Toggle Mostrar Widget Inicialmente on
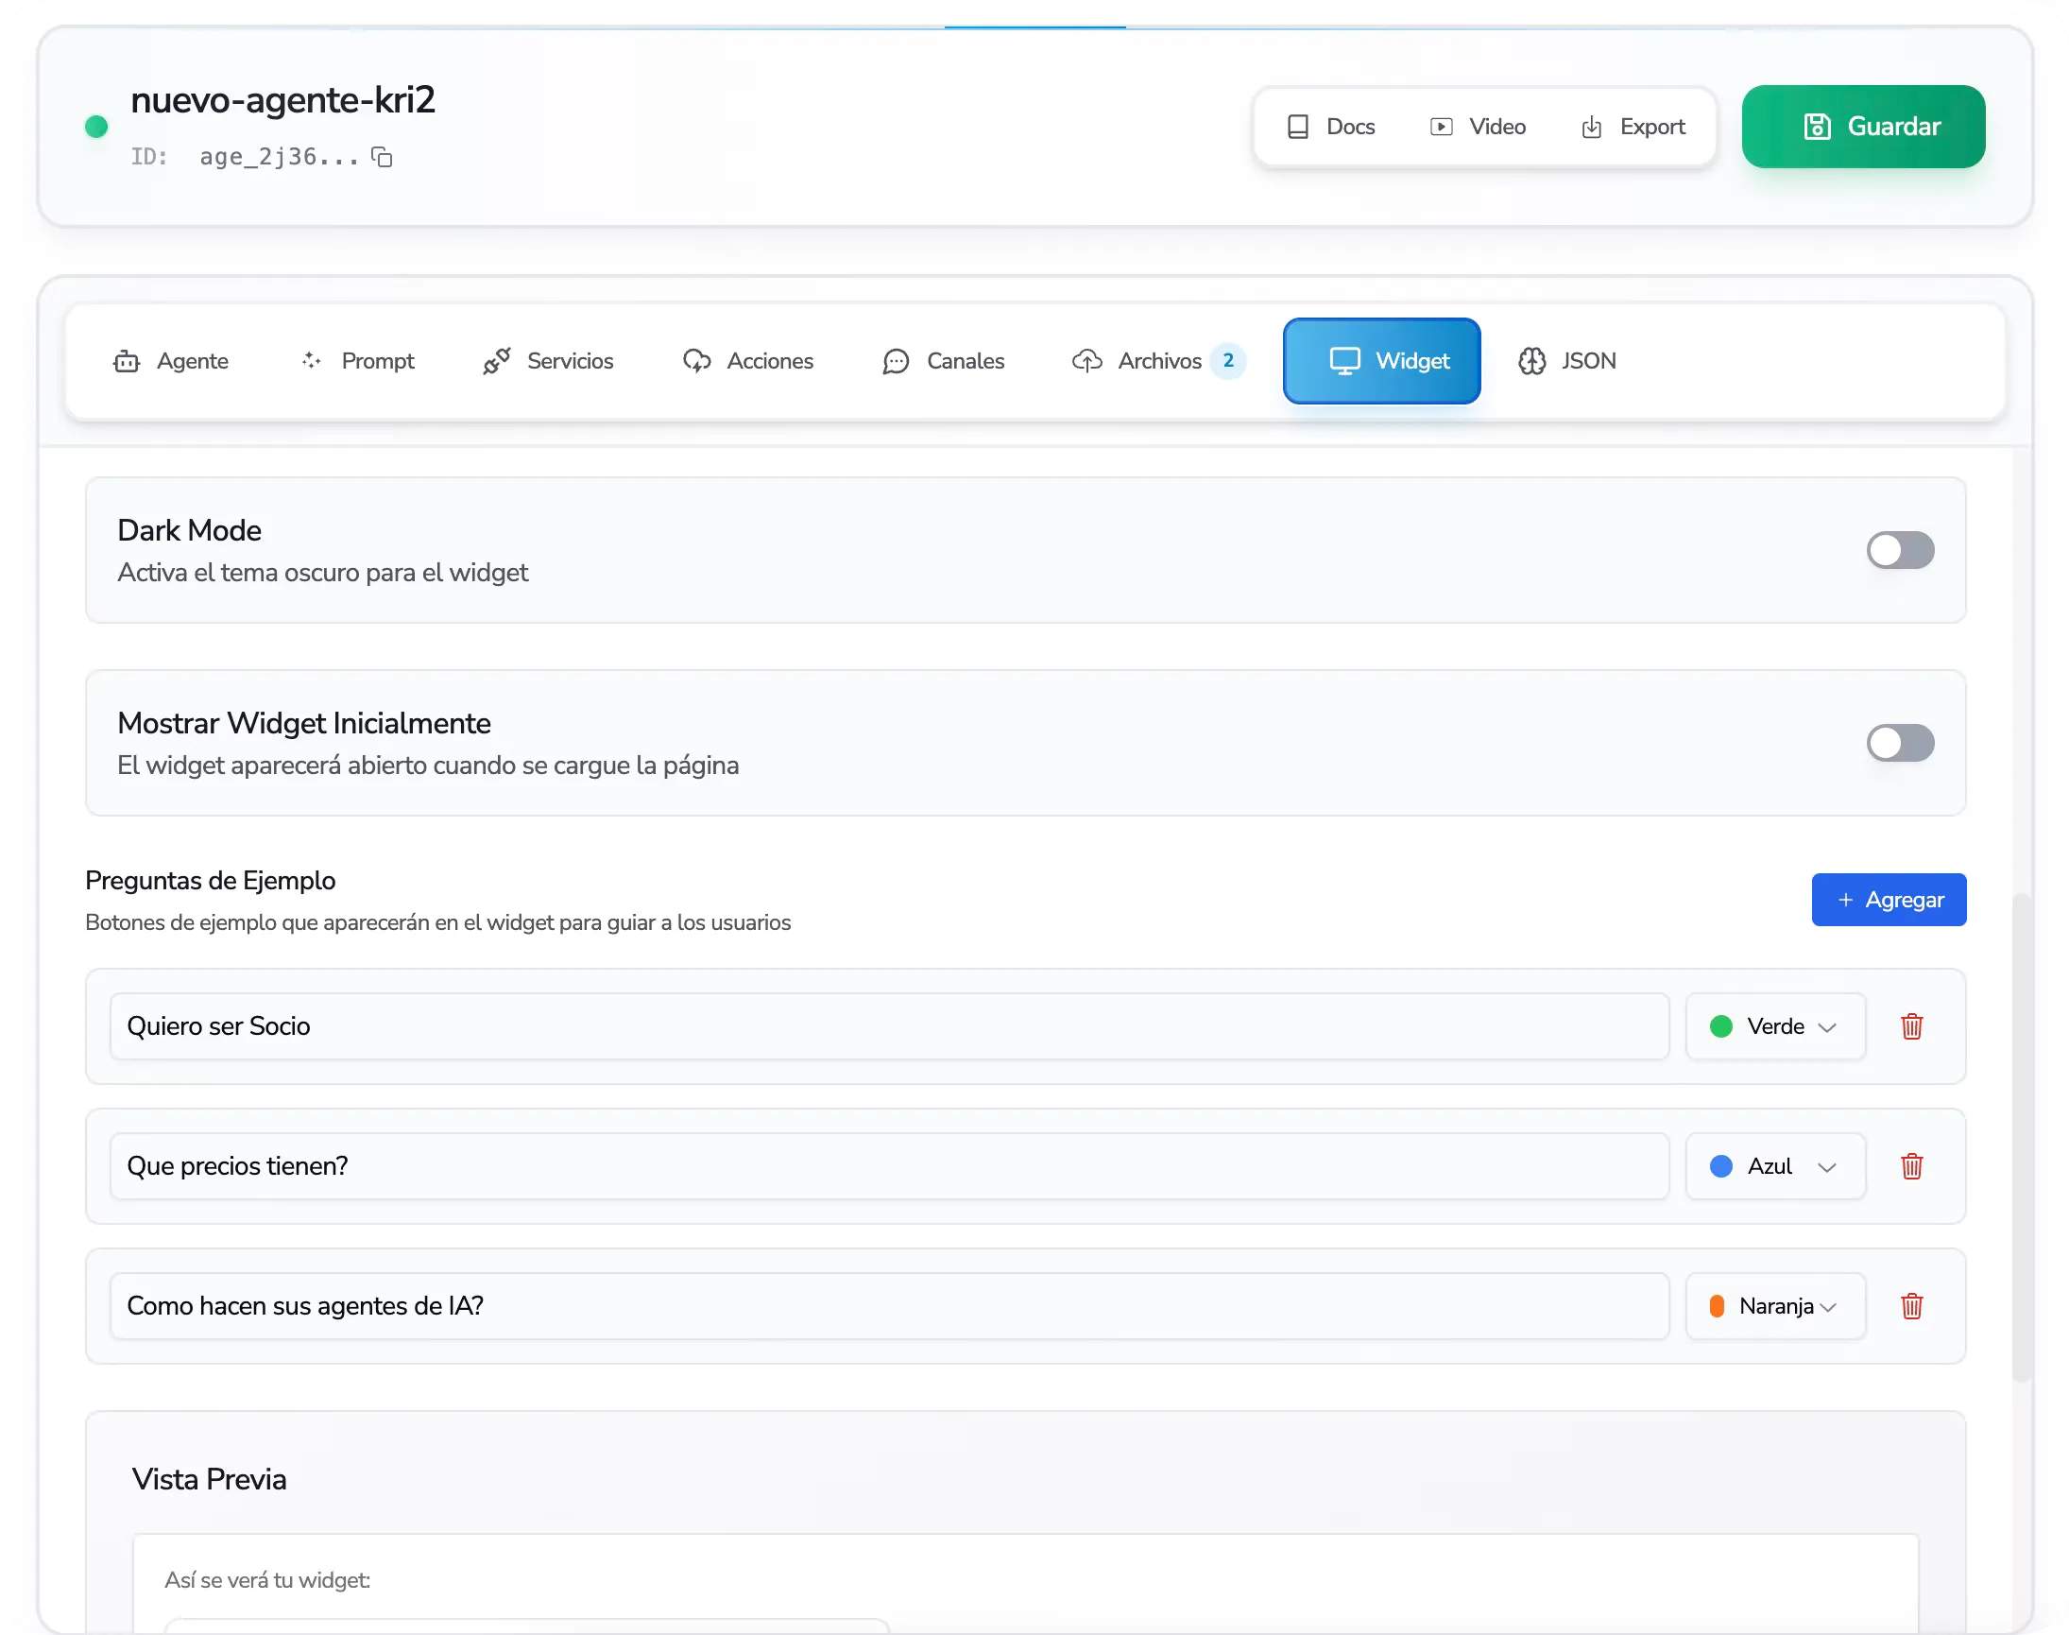The width and height of the screenshot is (2069, 1635). point(1900,743)
